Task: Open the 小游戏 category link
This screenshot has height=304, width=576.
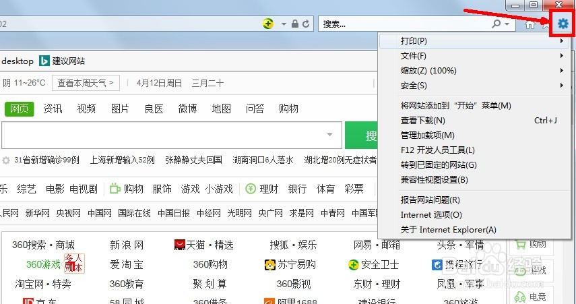Action: pyautogui.click(x=218, y=189)
